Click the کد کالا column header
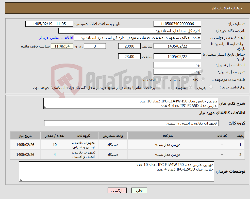The height and width of the screenshot is (199, 250). coord(222,136)
